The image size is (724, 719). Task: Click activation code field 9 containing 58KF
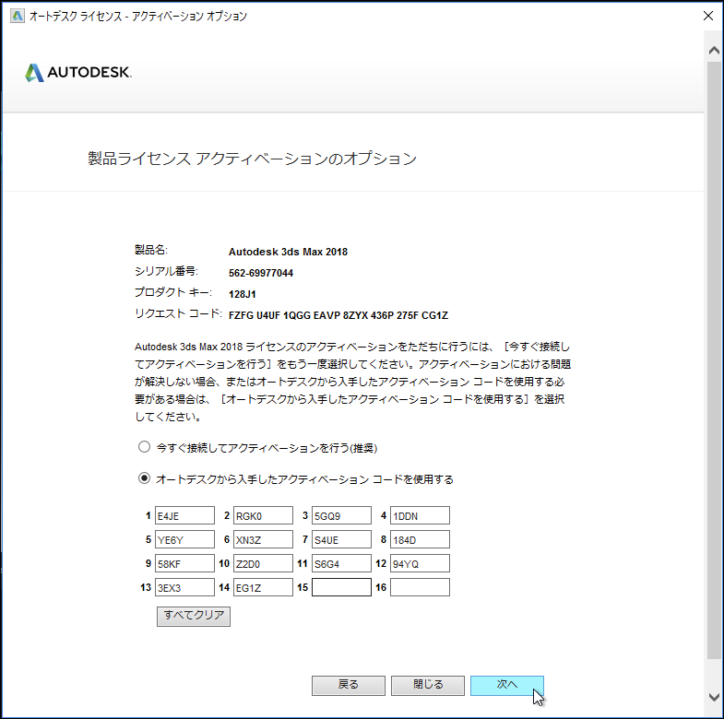(x=184, y=563)
